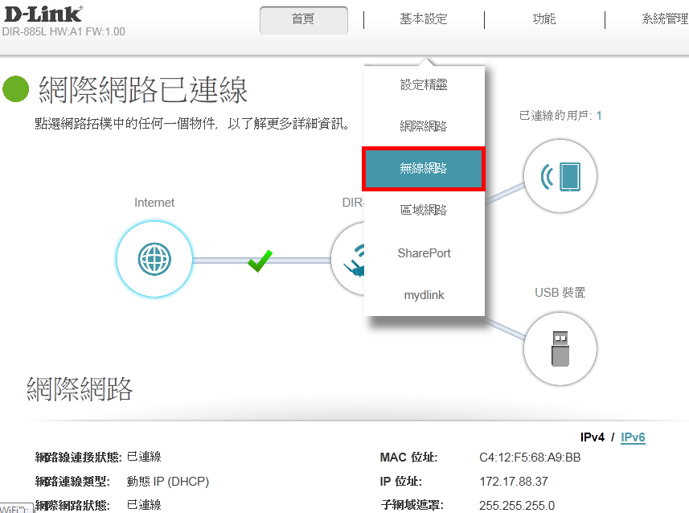Click the connected clients count number

coord(599,116)
